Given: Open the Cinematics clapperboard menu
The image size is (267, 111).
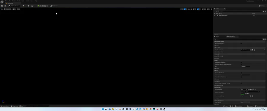Looking at the screenshot, I should [x=33, y=6].
